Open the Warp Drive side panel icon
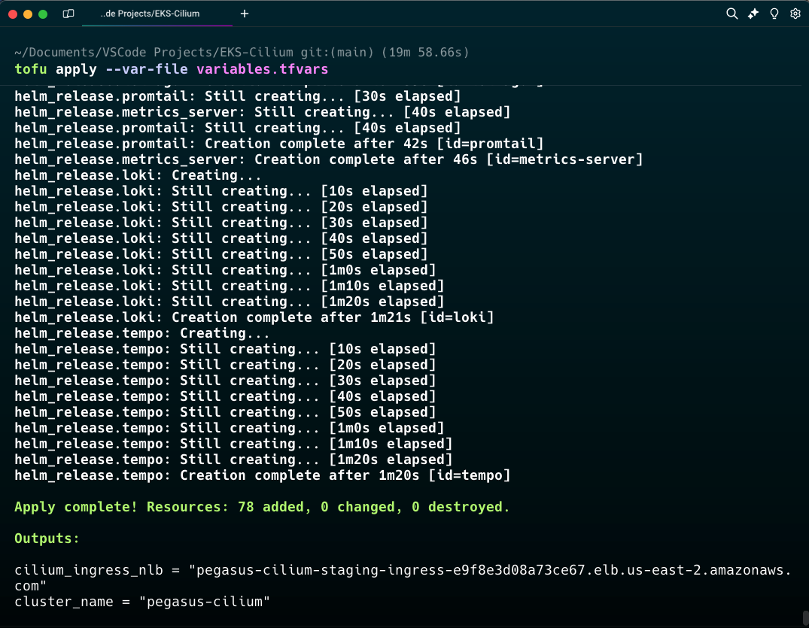Viewport: 809px width, 628px height. (x=68, y=14)
